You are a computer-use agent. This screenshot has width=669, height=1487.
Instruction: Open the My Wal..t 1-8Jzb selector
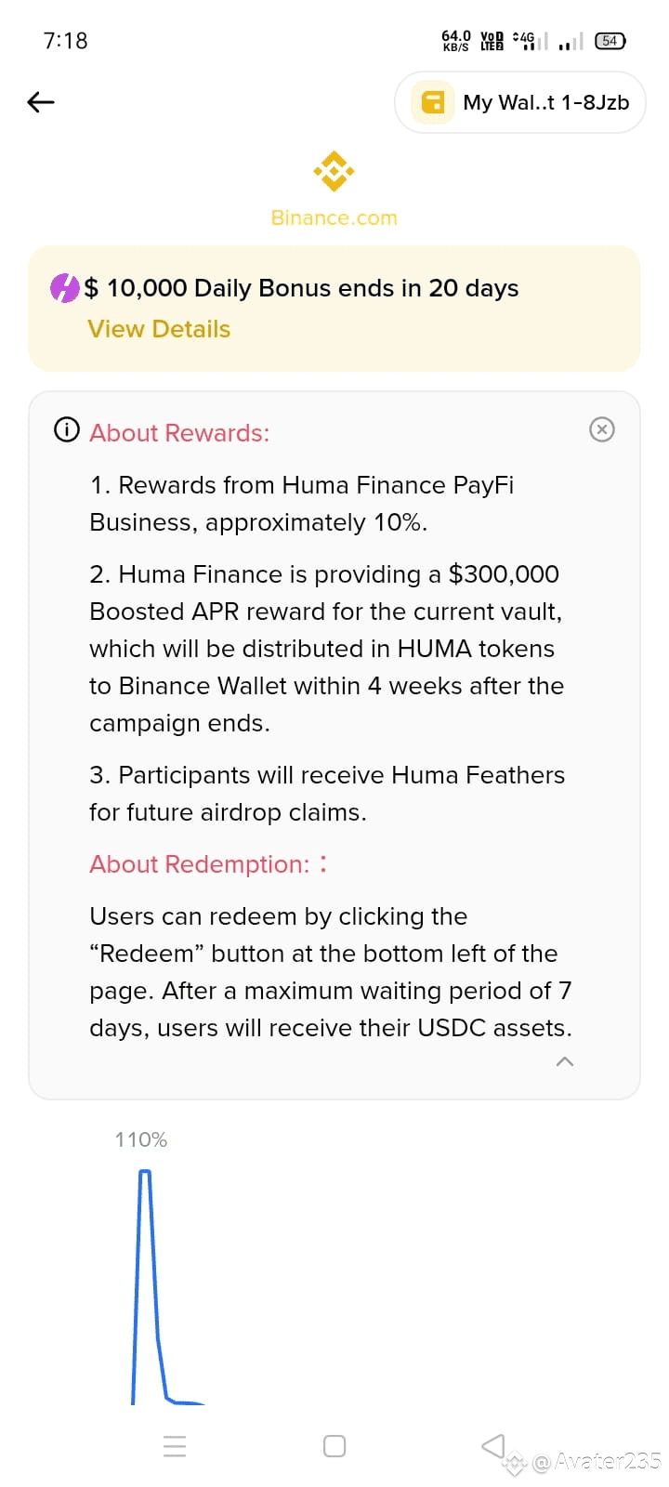click(x=520, y=102)
